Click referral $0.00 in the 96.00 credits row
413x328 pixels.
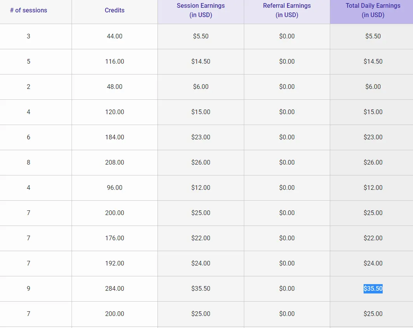(x=287, y=187)
